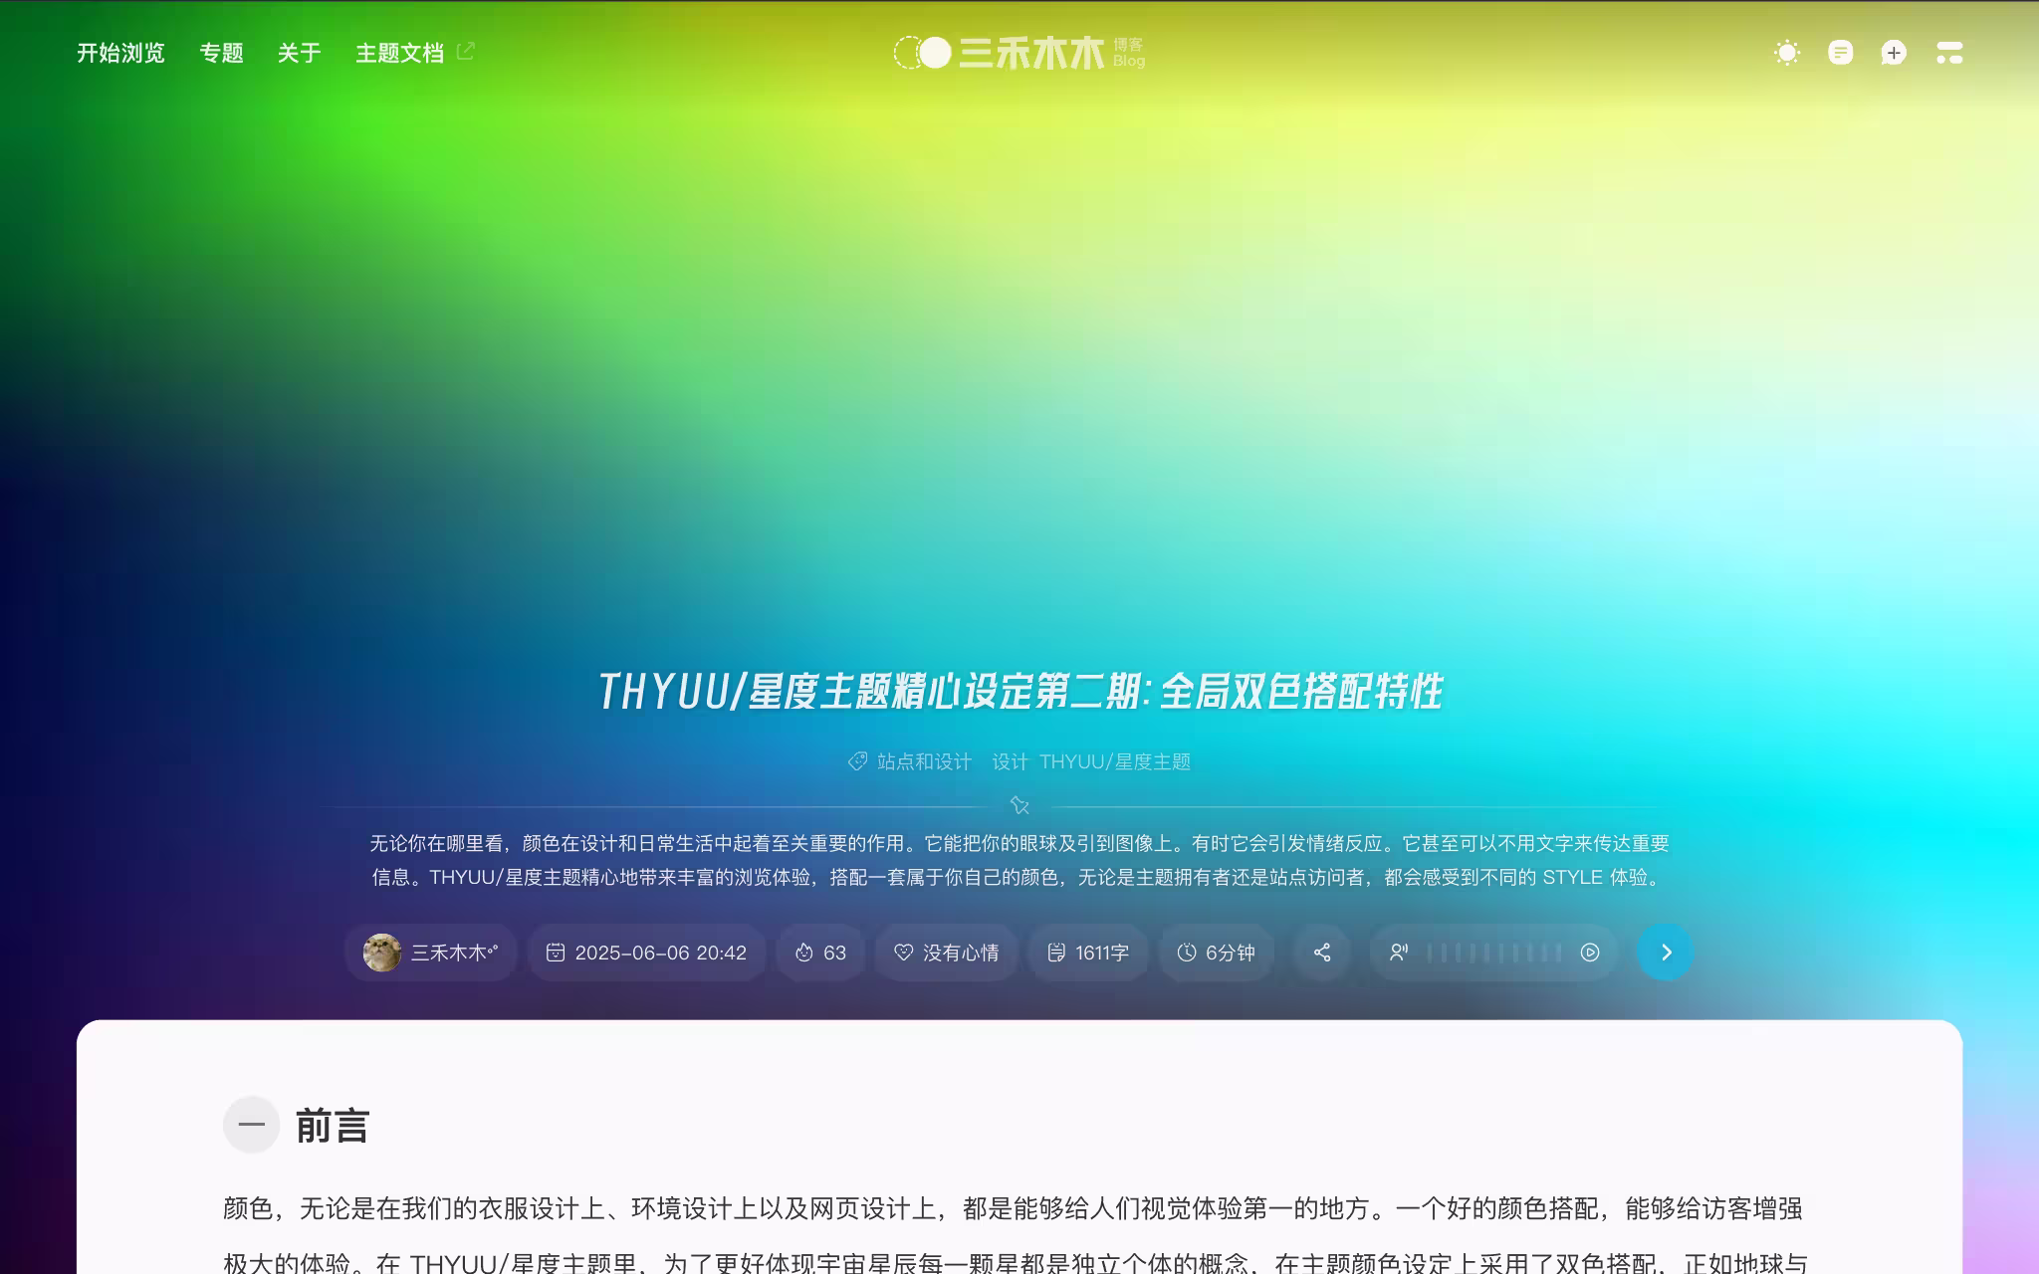The width and height of the screenshot is (2039, 1274).
Task: Play the article audio narration
Action: 1590,953
